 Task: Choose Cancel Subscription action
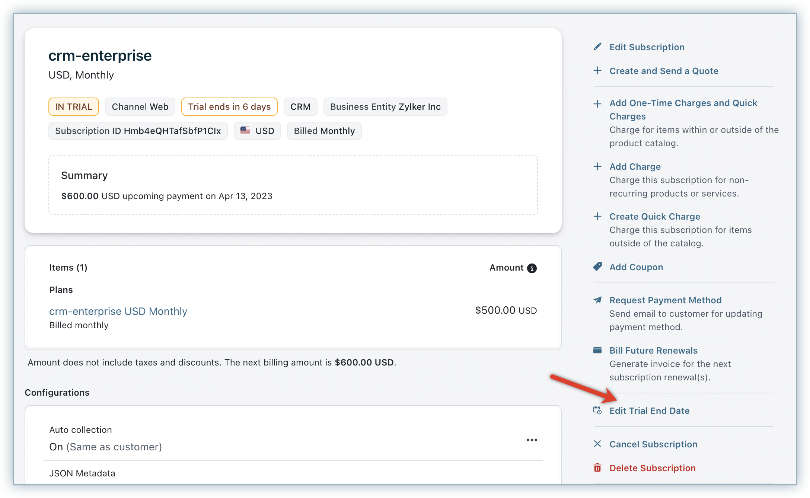coord(653,444)
